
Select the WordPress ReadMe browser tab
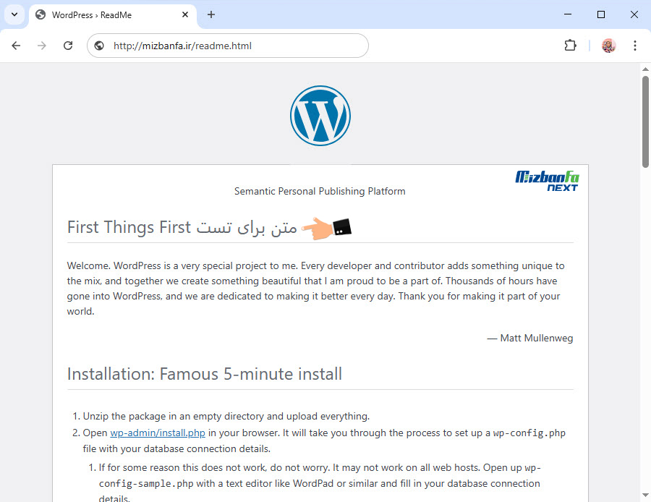(x=109, y=14)
